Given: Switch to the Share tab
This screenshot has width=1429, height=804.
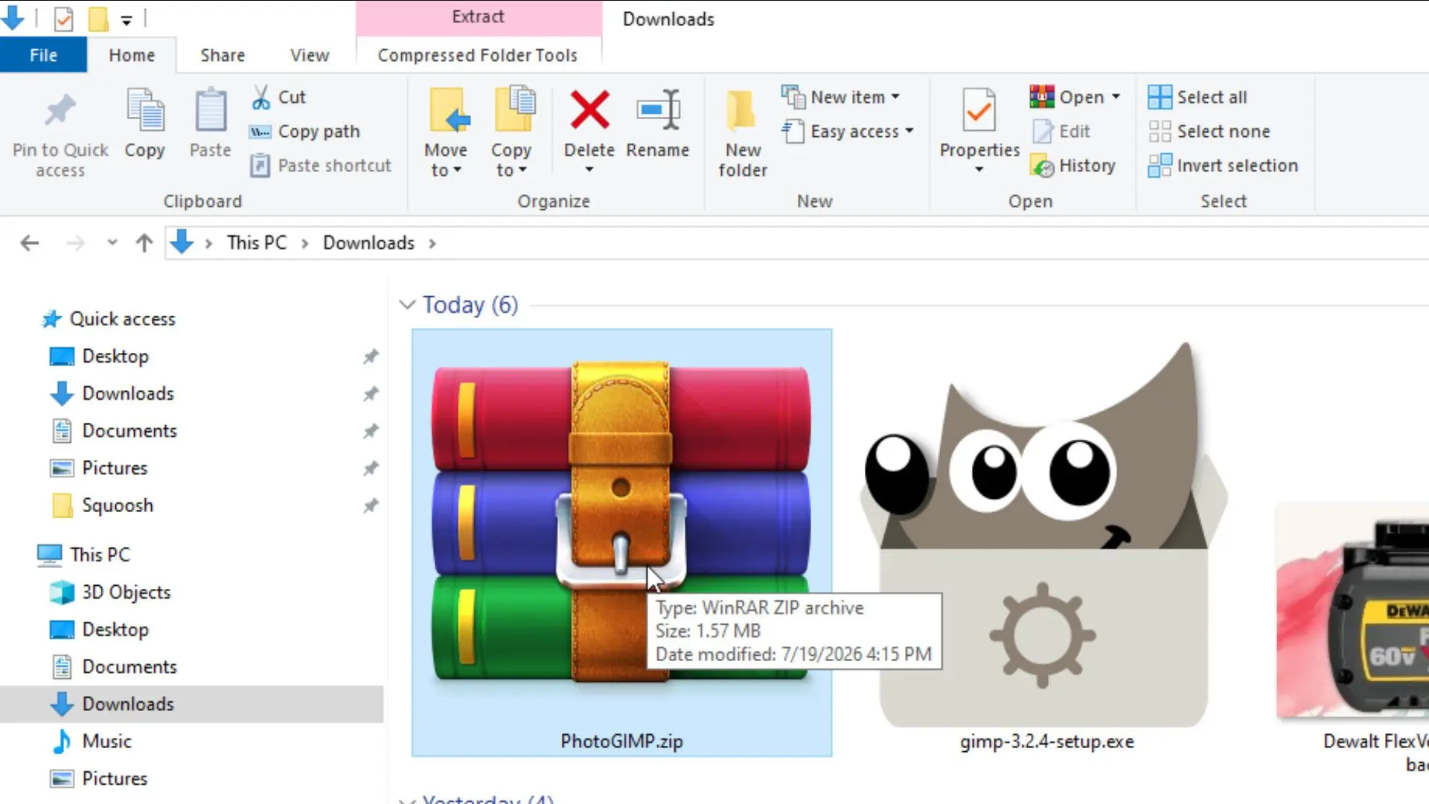Looking at the screenshot, I should [223, 55].
